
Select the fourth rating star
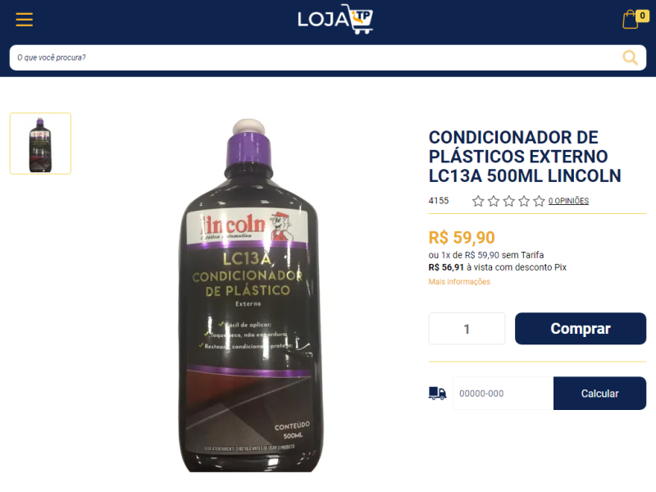coord(524,201)
